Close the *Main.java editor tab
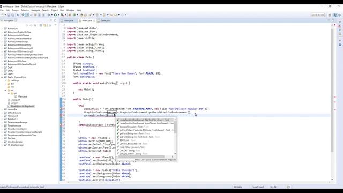The image size is (343, 193). [94, 21]
